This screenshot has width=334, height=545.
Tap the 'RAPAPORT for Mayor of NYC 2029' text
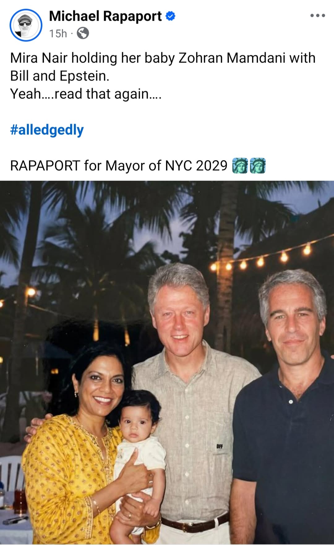[x=119, y=166]
